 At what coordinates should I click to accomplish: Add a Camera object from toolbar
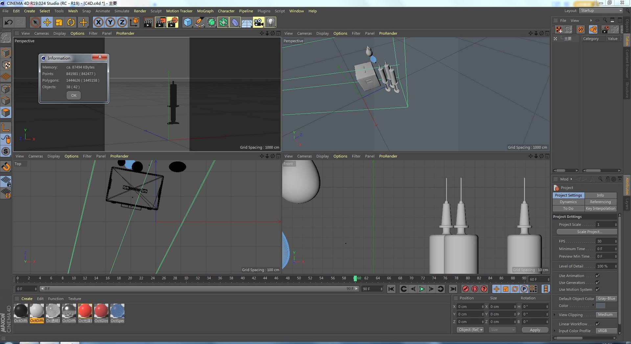pyautogui.click(x=259, y=22)
